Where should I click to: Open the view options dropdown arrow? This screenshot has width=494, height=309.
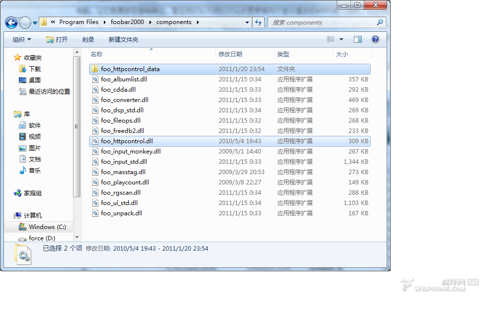[341, 39]
